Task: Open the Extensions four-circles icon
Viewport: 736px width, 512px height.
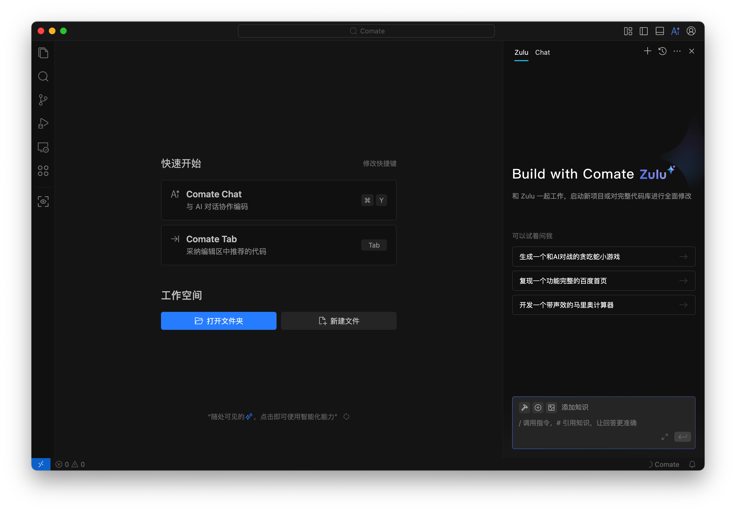Action: click(x=43, y=171)
